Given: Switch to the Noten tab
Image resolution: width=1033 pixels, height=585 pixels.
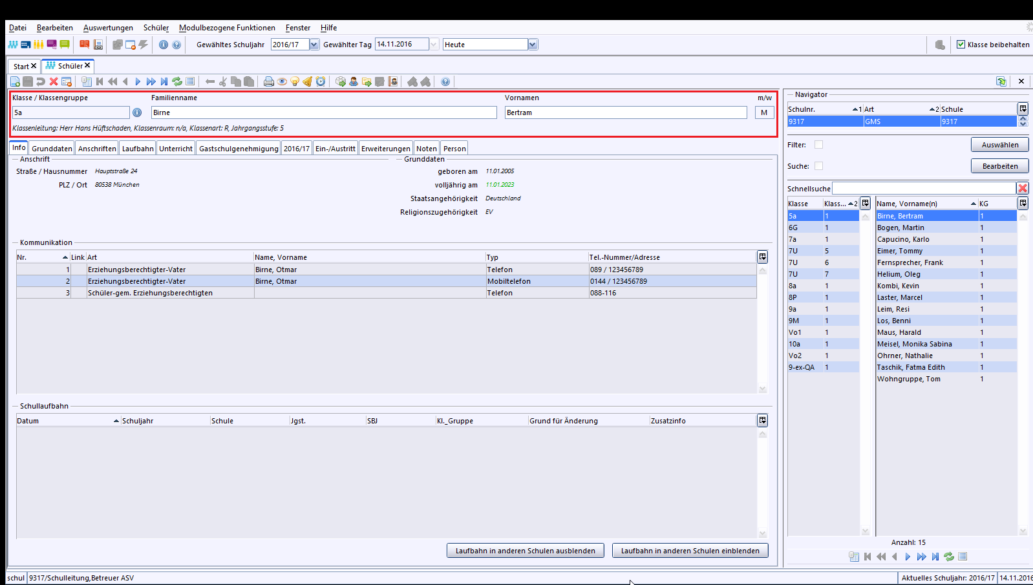Looking at the screenshot, I should (426, 149).
